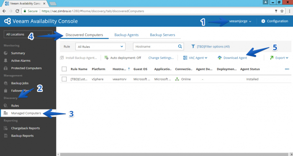Click the Download Agent button

coord(232,58)
